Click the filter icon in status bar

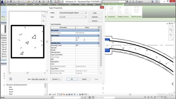[165, 97]
